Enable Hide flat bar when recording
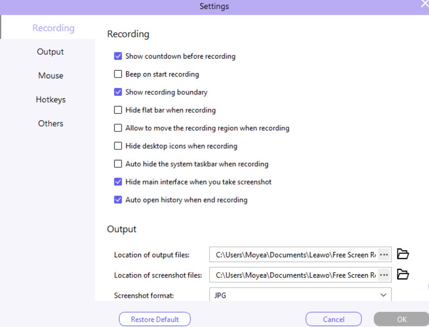Viewport: 429px width, 327px height. tap(118, 110)
